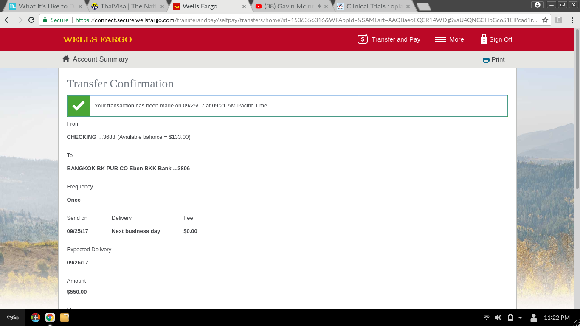The width and height of the screenshot is (580, 326).
Task: Click the $0.00 fee value
Action: (x=190, y=231)
